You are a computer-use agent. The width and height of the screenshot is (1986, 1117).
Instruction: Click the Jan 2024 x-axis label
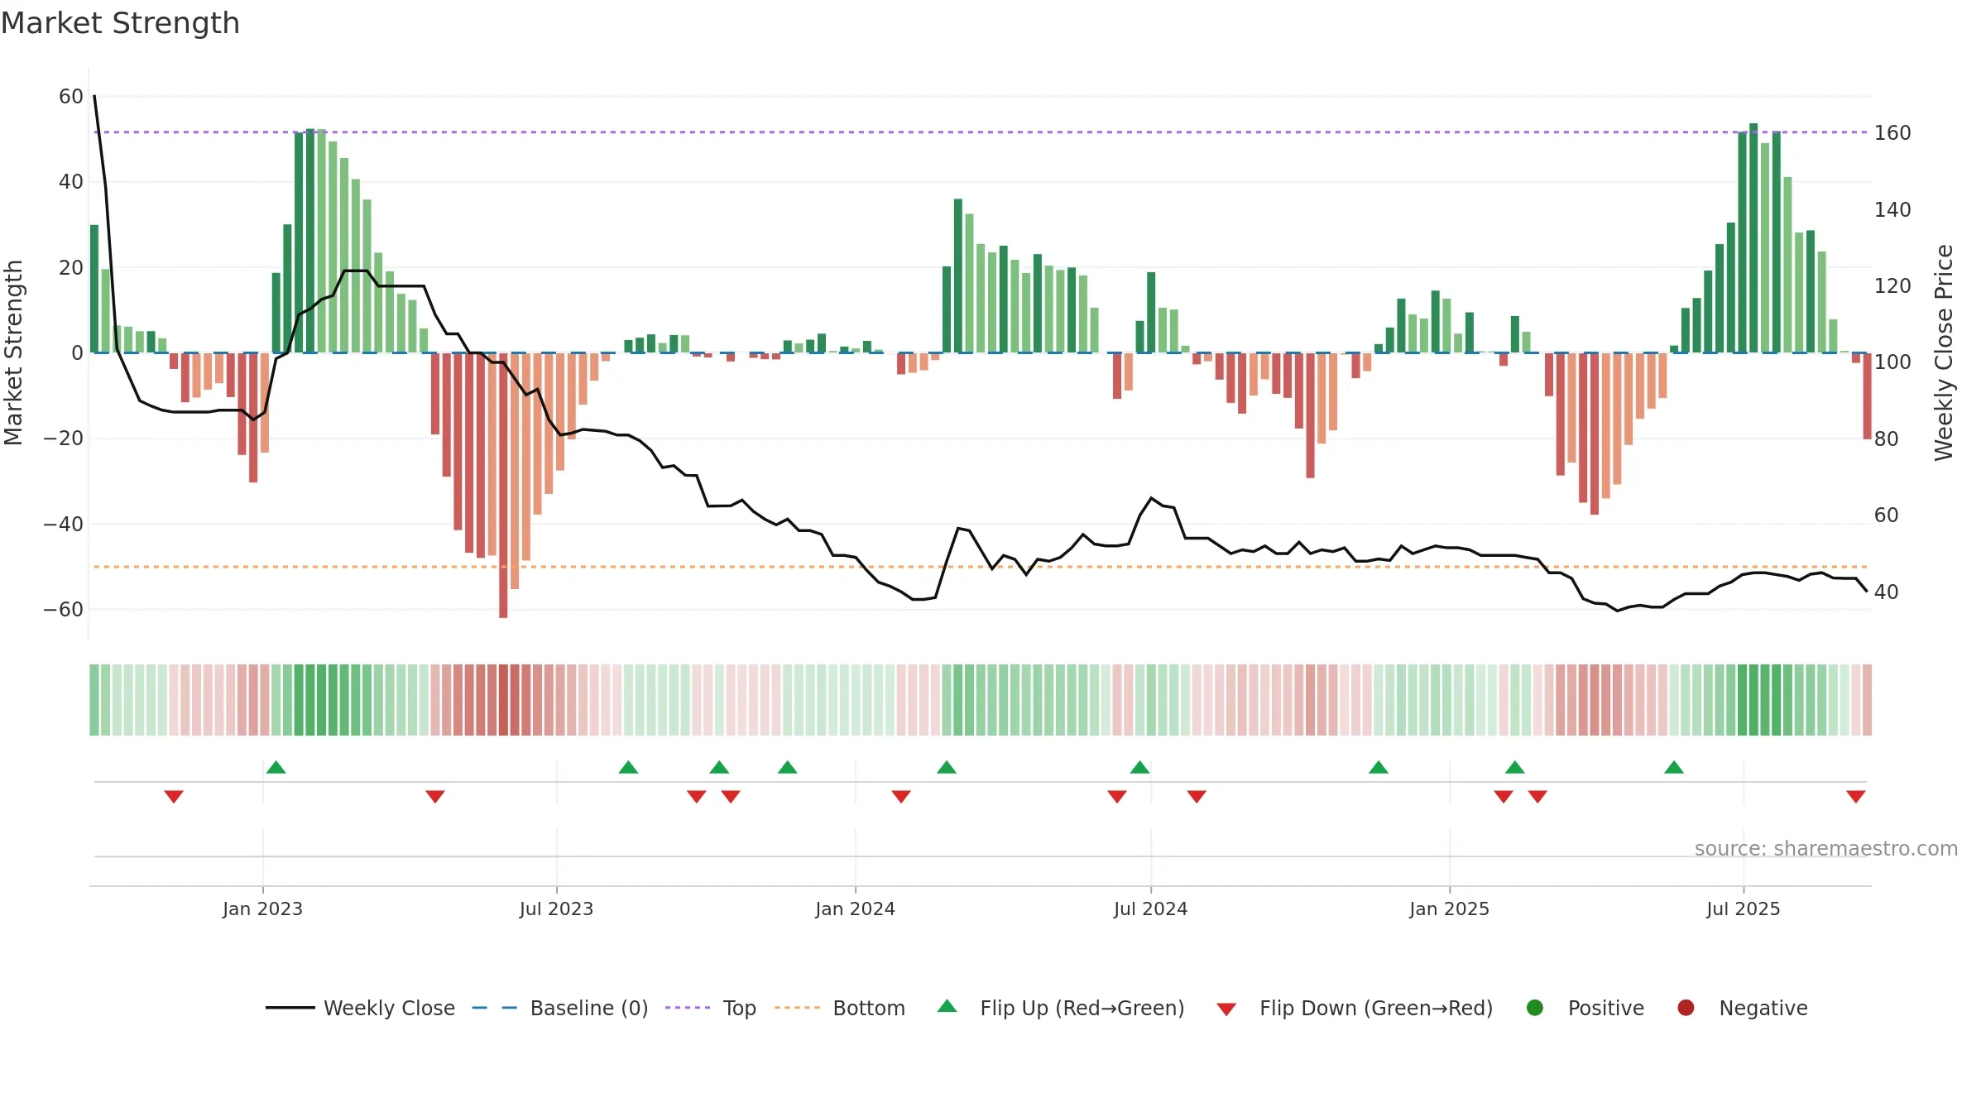point(856,909)
